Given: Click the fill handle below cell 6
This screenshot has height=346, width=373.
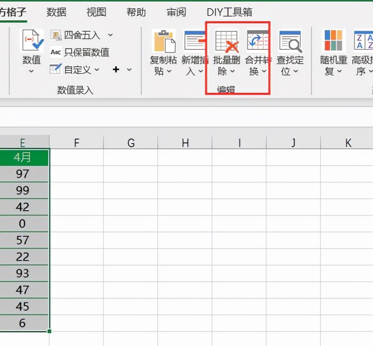Looking at the screenshot, I should 50,331.
